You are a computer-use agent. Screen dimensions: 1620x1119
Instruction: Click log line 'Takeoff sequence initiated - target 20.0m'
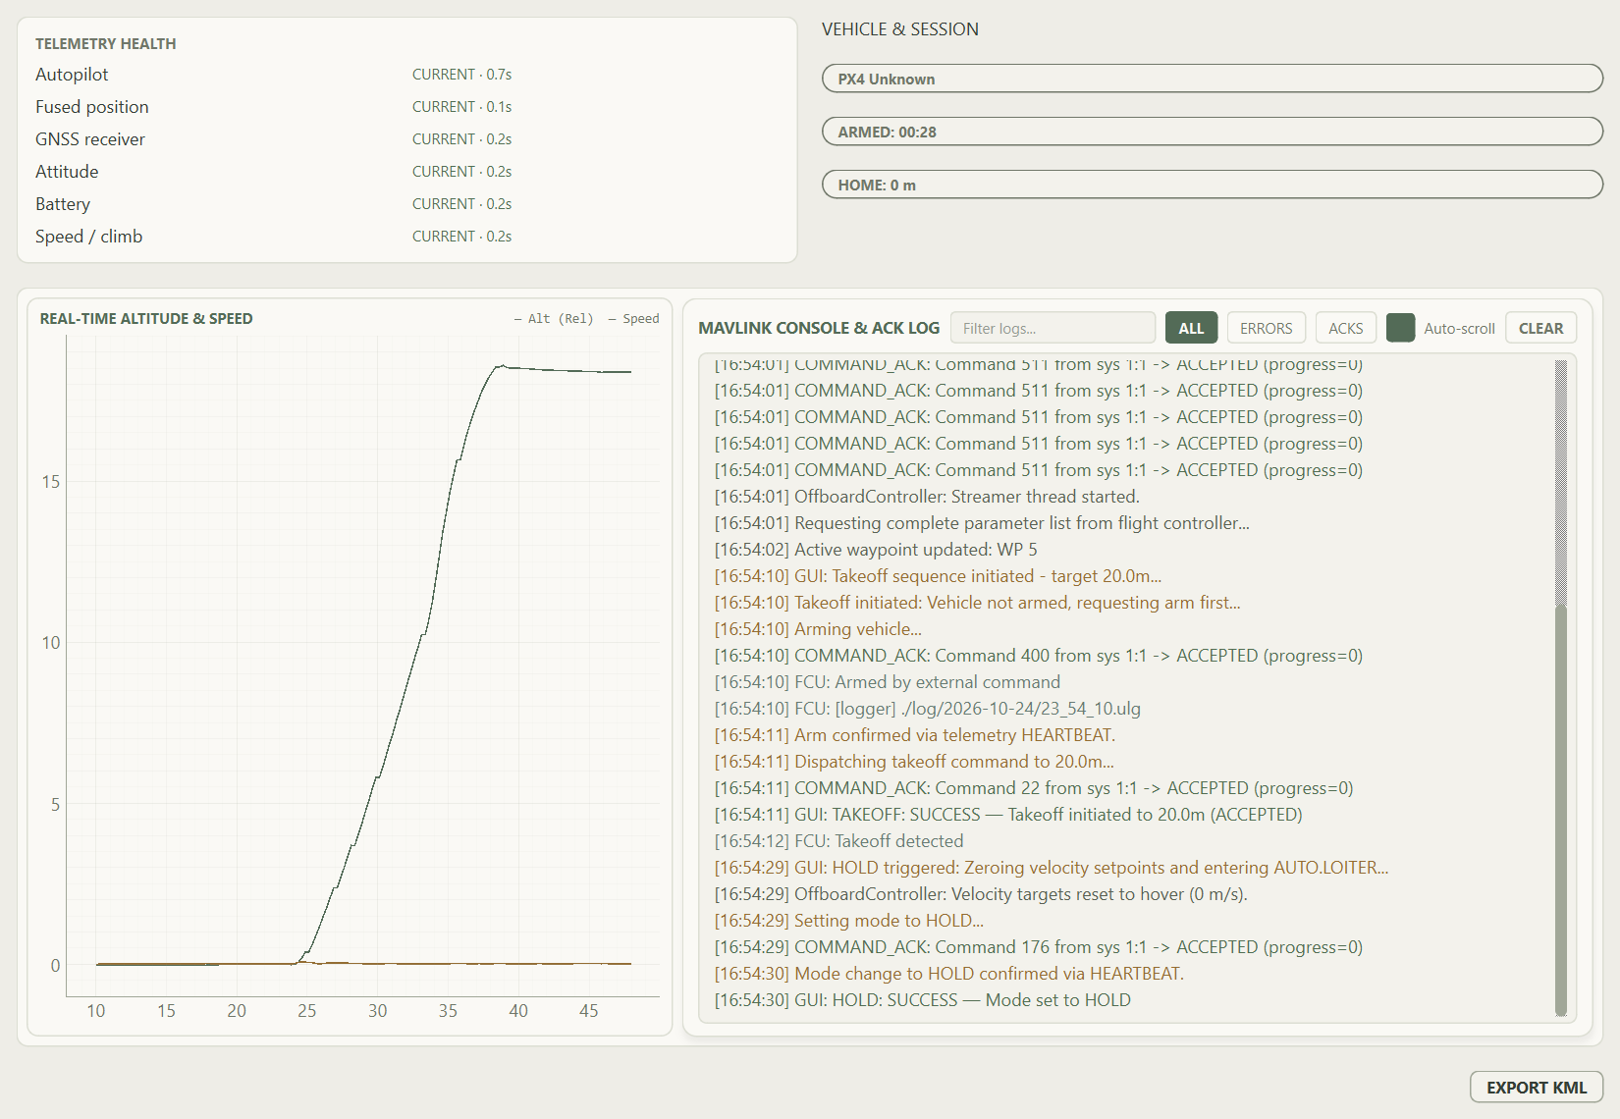pos(938,576)
